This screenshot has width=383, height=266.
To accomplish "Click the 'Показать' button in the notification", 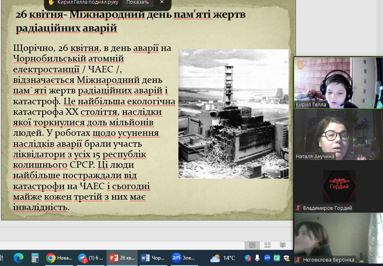I will (x=137, y=2).
